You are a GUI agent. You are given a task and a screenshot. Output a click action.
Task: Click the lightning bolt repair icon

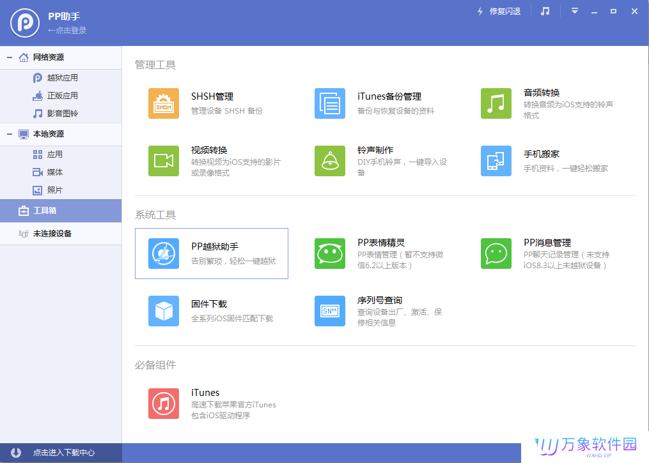point(480,11)
